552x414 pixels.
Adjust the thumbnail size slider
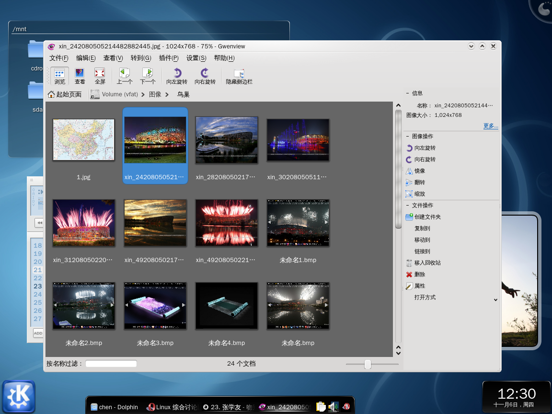[368, 364]
